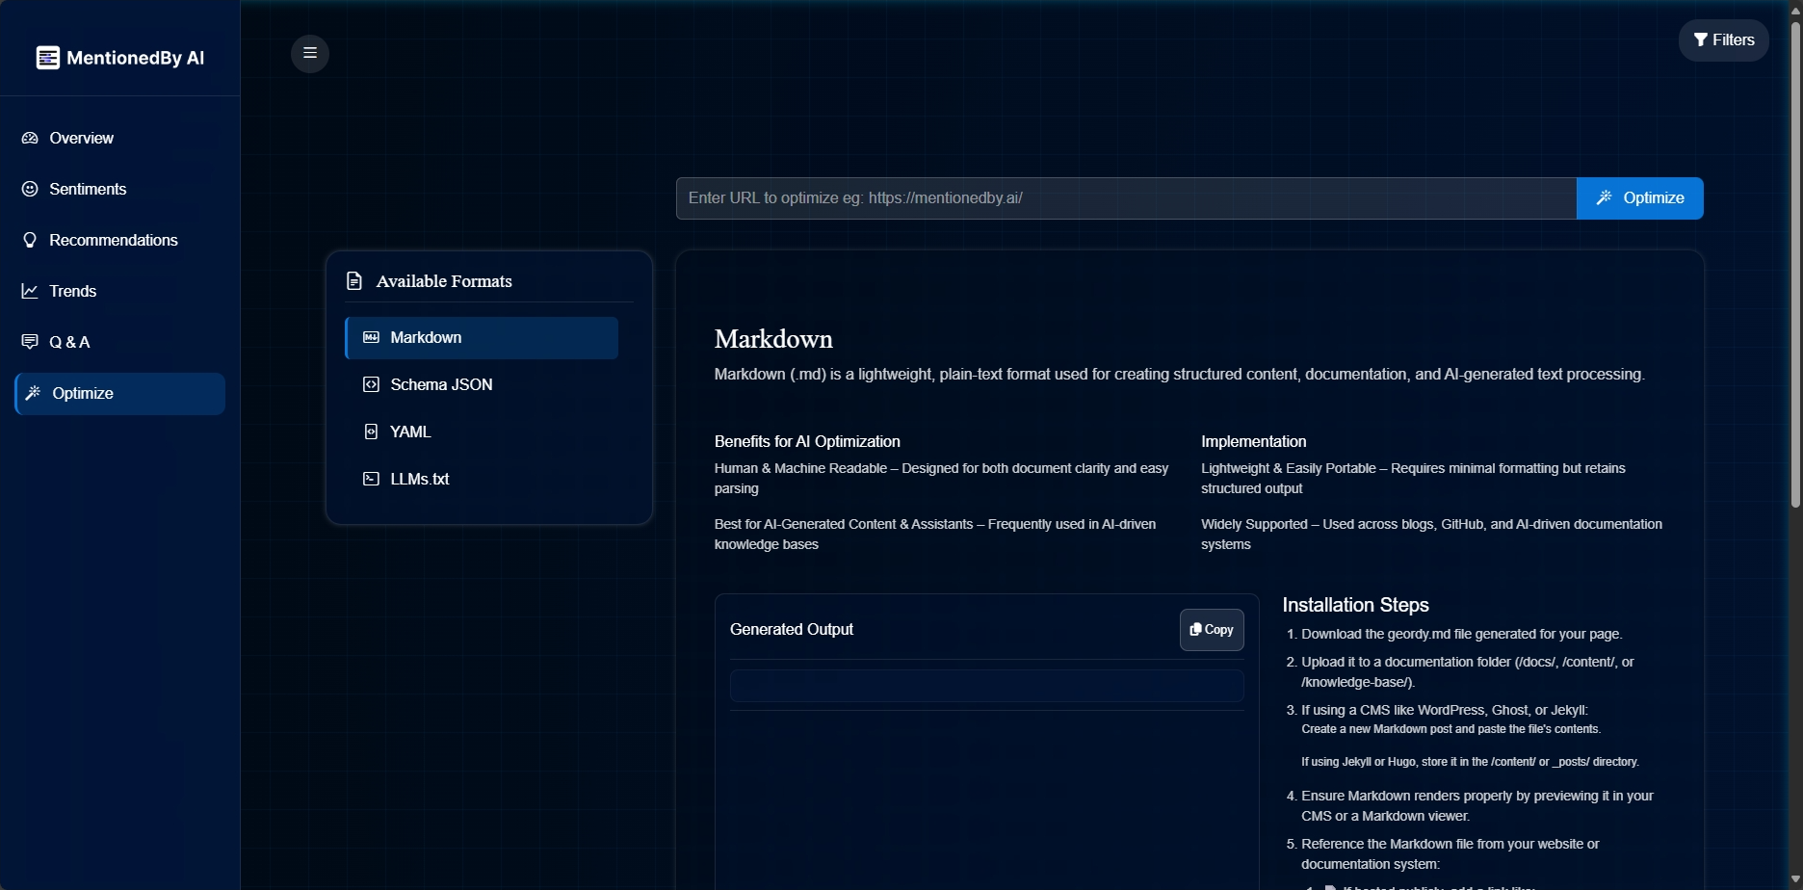1803x890 pixels.
Task: Click the Markdown format icon
Action: pyautogui.click(x=371, y=337)
